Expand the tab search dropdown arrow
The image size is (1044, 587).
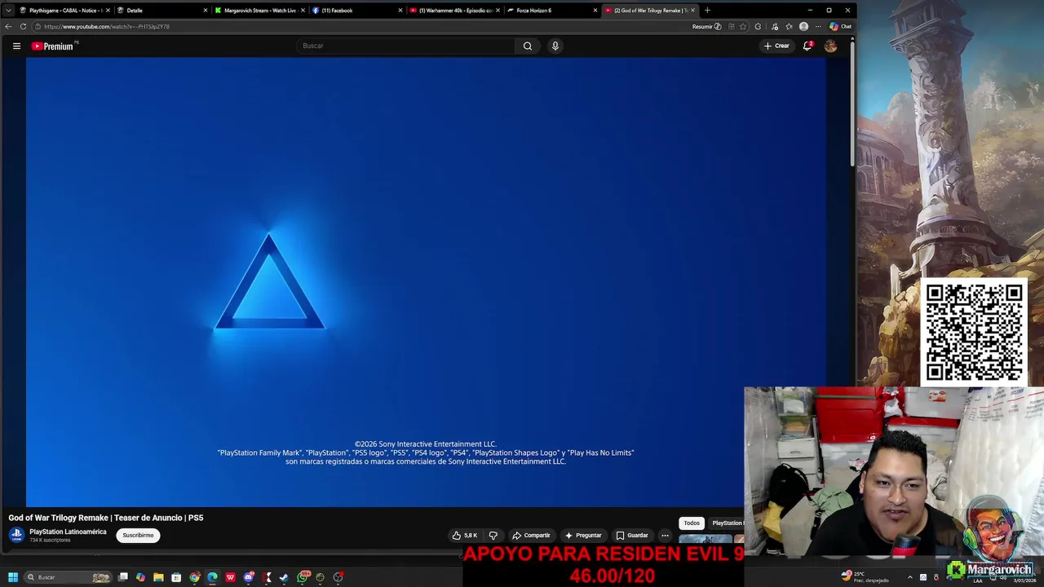[8, 11]
